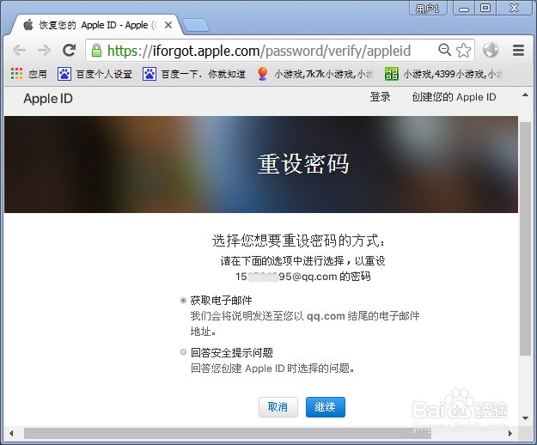Screen dimensions: 537x445
Task: Open the Chrome hamburger menu
Action: (x=518, y=51)
